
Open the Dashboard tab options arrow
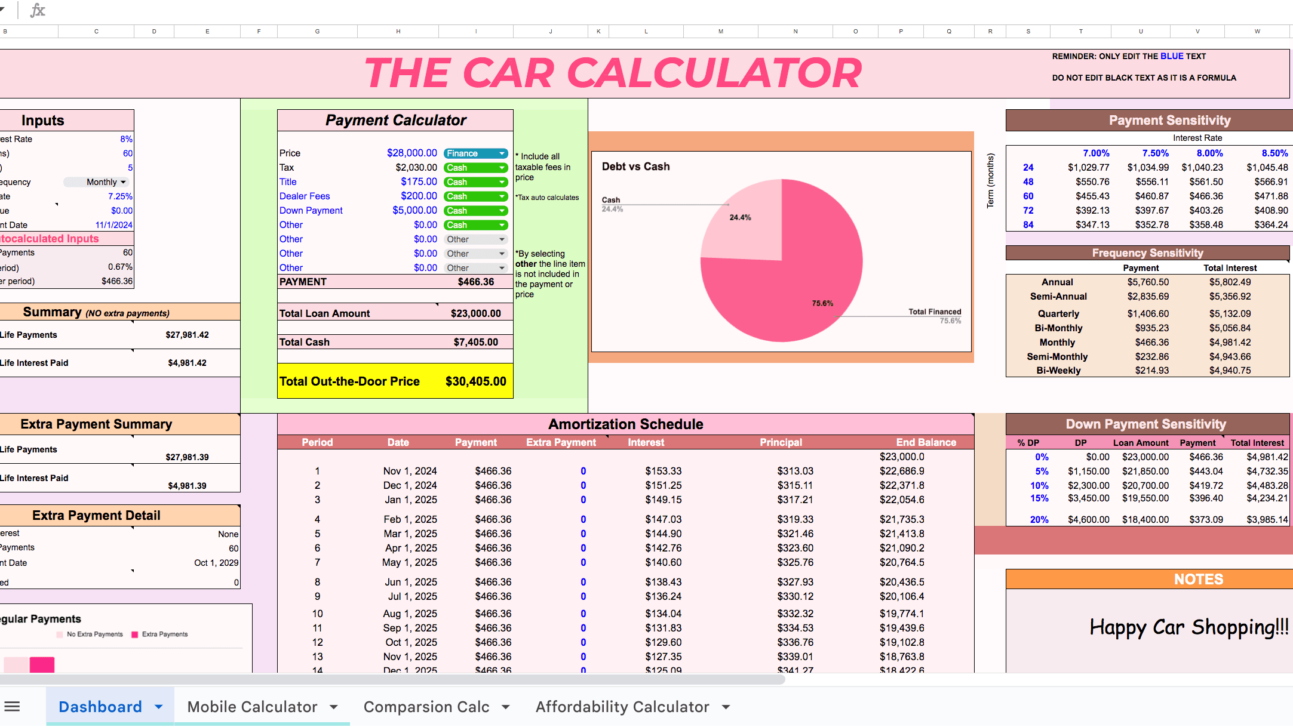[x=159, y=707]
